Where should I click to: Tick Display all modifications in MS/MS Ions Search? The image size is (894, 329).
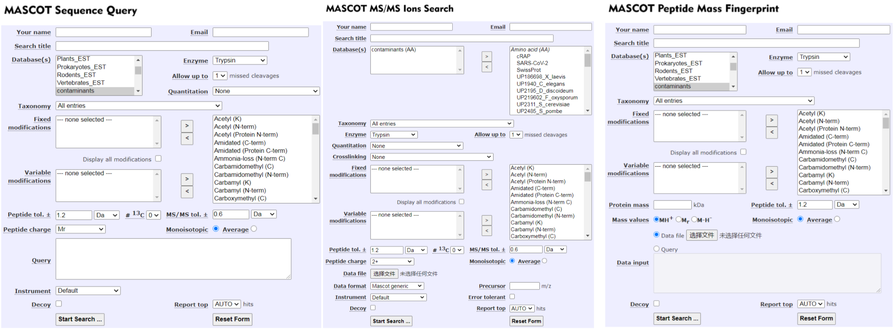pyautogui.click(x=462, y=202)
